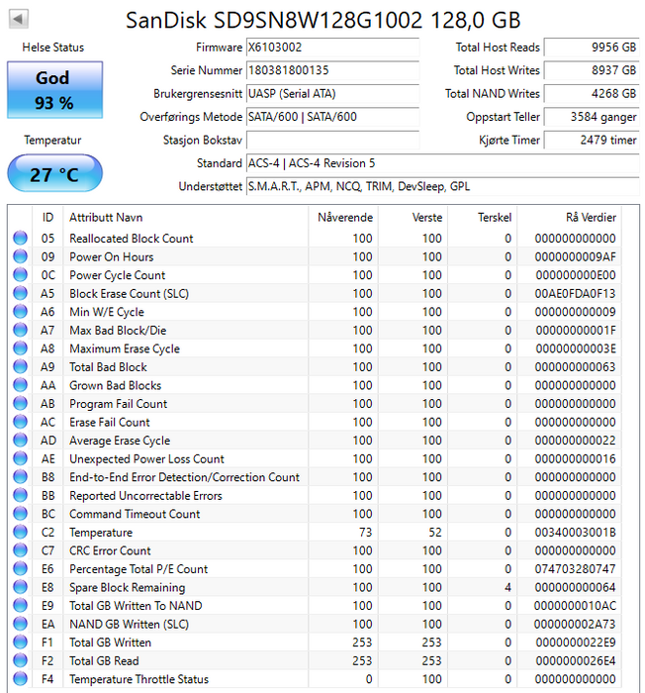Click status orb of Power Cycle Count row
Image resolution: width=645 pixels, height=693 pixels.
tap(20, 275)
